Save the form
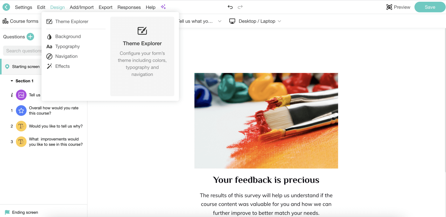The image size is (446, 217). [430, 7]
